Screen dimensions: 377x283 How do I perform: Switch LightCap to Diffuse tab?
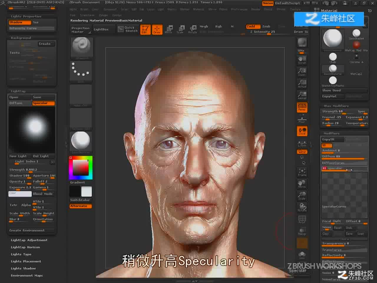pos(20,103)
